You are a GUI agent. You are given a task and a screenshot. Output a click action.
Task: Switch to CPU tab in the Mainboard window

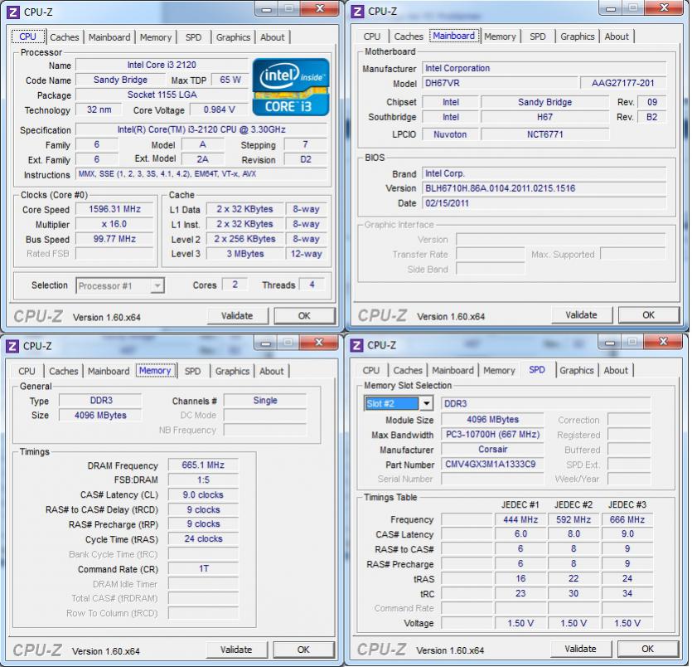372,37
